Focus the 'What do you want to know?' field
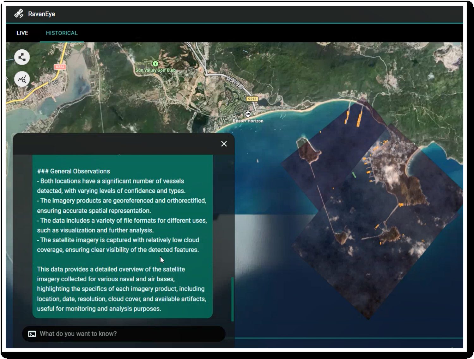This screenshot has height=359, width=474. (126, 334)
